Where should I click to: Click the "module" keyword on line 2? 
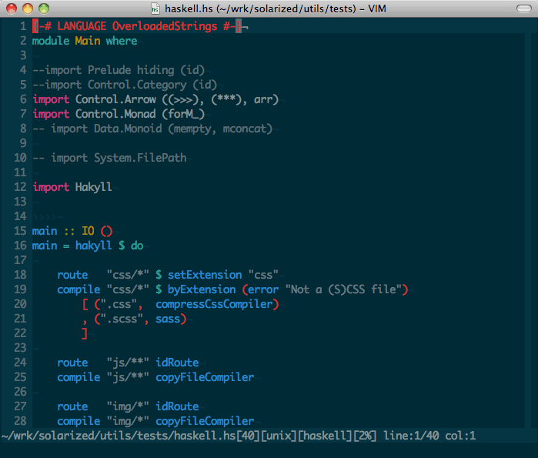(50, 41)
